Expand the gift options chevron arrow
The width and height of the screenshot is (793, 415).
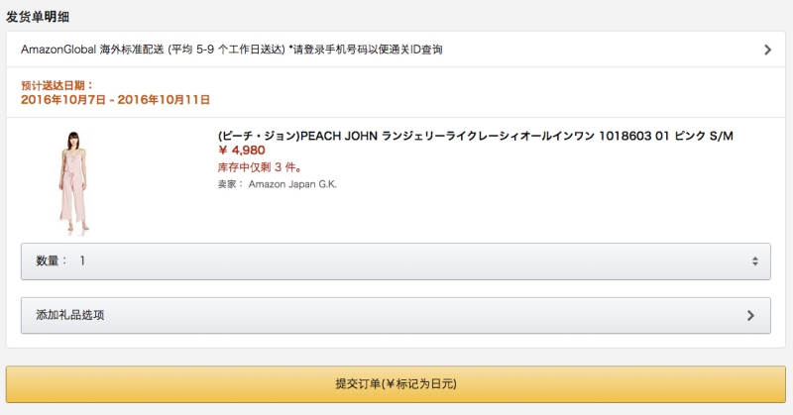point(750,316)
